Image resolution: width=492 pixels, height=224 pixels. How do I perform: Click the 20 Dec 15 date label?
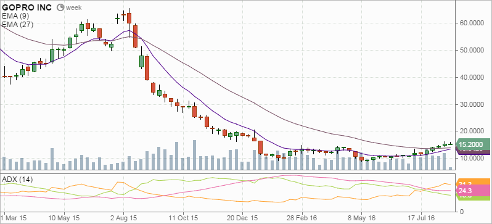tap(242, 218)
